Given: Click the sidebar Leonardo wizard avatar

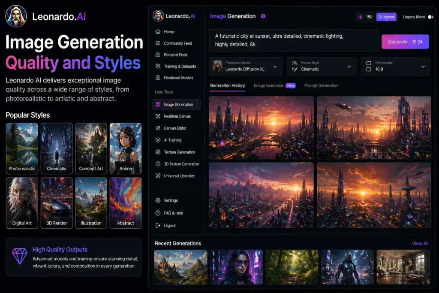Looking at the screenshot, I should click(x=158, y=16).
